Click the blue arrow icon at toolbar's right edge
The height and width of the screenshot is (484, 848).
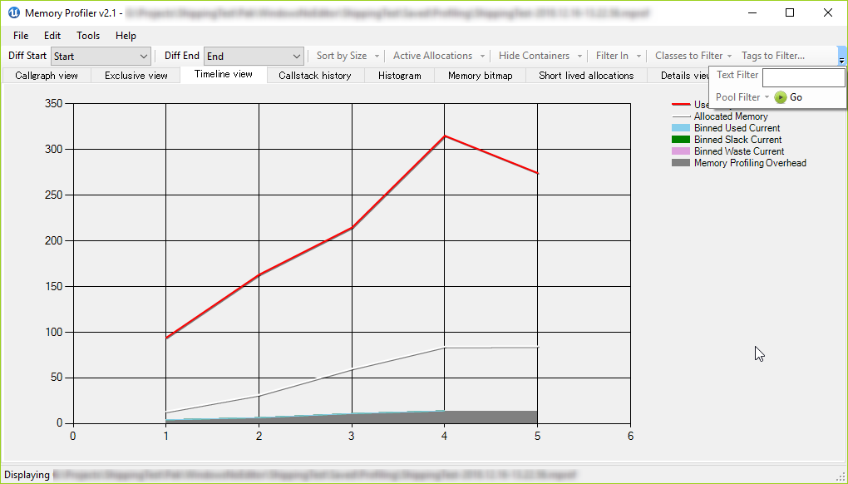(841, 54)
